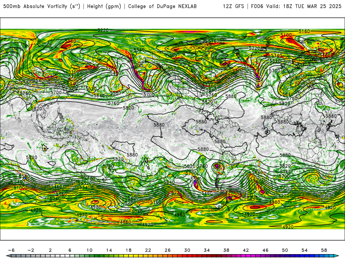Click the left arrow tip of color bar

tap(8, 256)
